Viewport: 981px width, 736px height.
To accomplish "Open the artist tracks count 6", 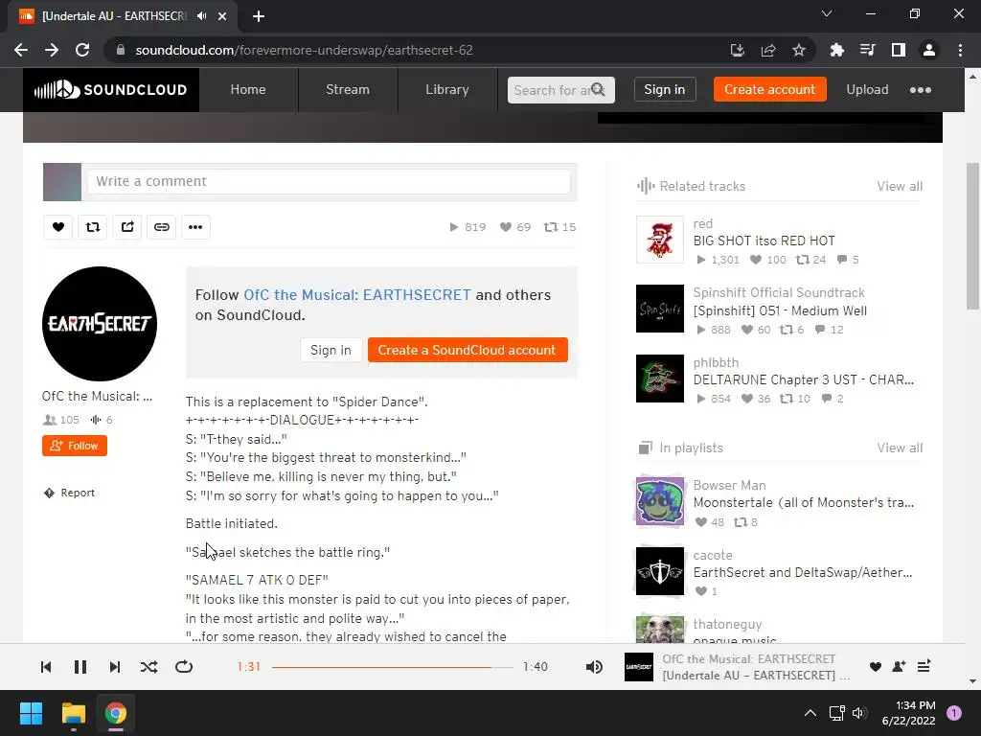I will tap(102, 420).
